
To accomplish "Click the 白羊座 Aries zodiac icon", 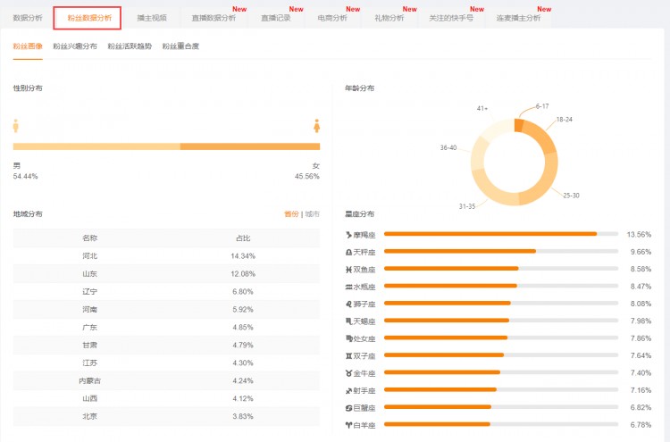I will point(348,424).
